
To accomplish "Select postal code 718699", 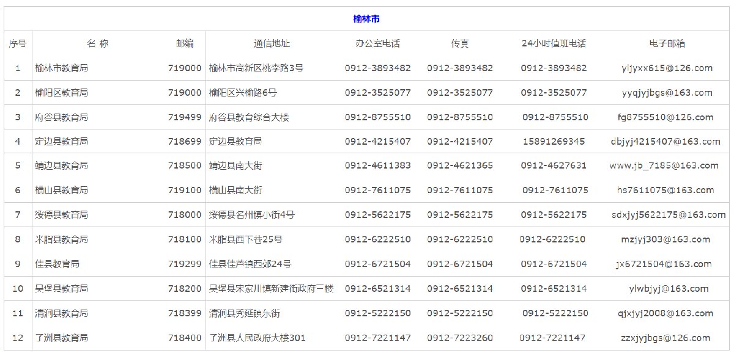I will coord(185,141).
